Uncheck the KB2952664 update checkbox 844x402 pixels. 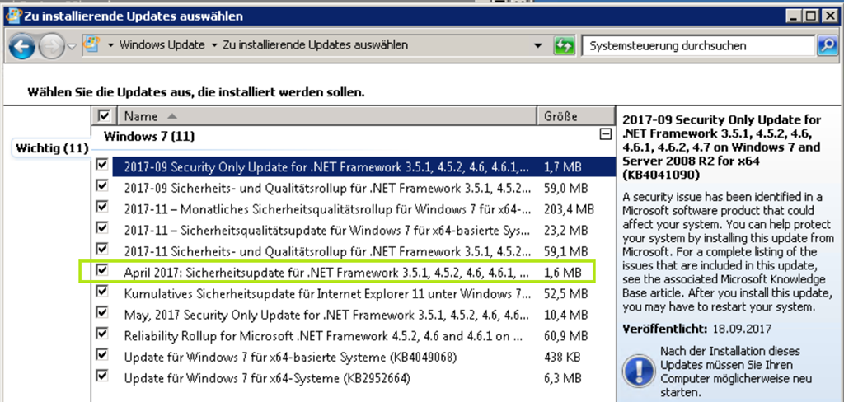[102, 376]
